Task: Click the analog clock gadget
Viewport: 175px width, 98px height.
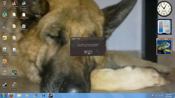Action: (164, 9)
